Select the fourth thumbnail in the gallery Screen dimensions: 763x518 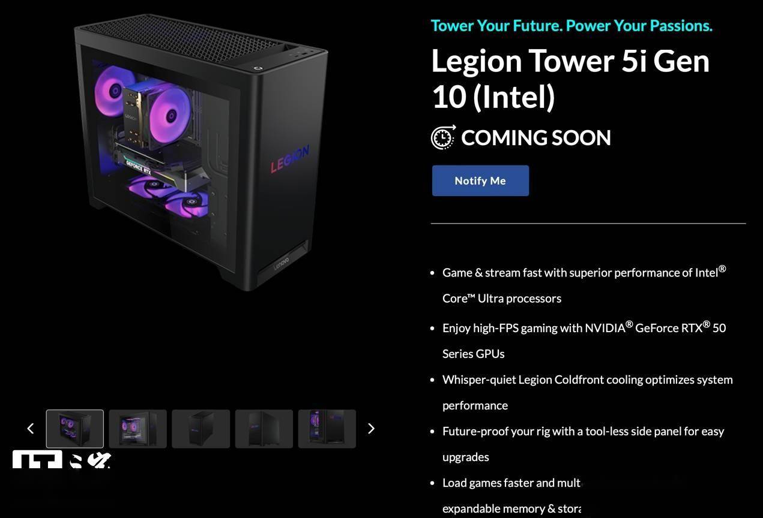pos(264,429)
